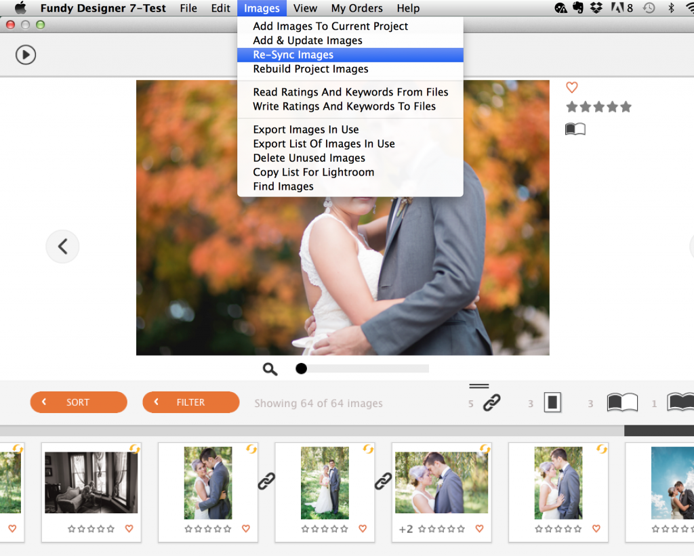Open the My Orders menu

tap(356, 8)
